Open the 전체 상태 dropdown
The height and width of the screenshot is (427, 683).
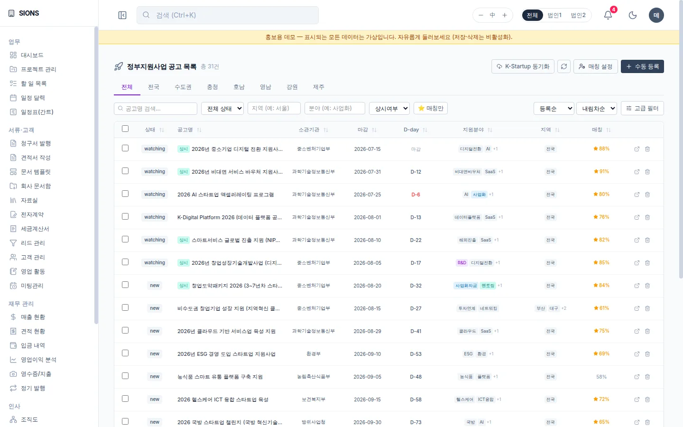(x=222, y=108)
